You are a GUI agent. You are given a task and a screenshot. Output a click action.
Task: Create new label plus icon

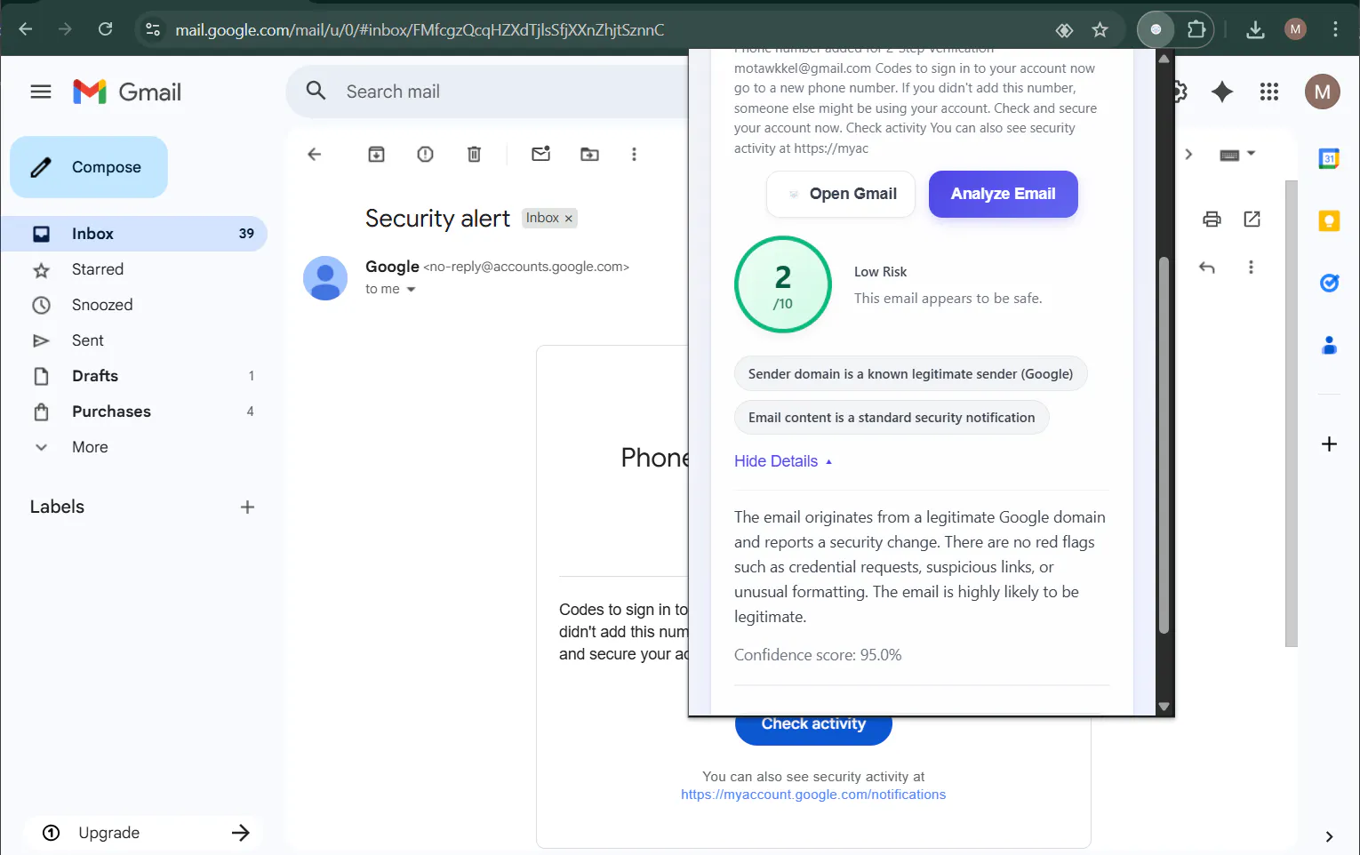247,507
